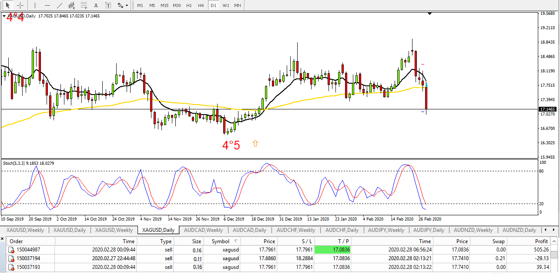
Task: Click the order icon beside 150037193
Action: [x=11, y=267]
